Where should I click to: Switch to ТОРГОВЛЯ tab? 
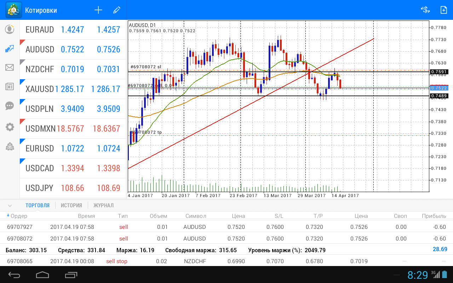[x=38, y=205]
